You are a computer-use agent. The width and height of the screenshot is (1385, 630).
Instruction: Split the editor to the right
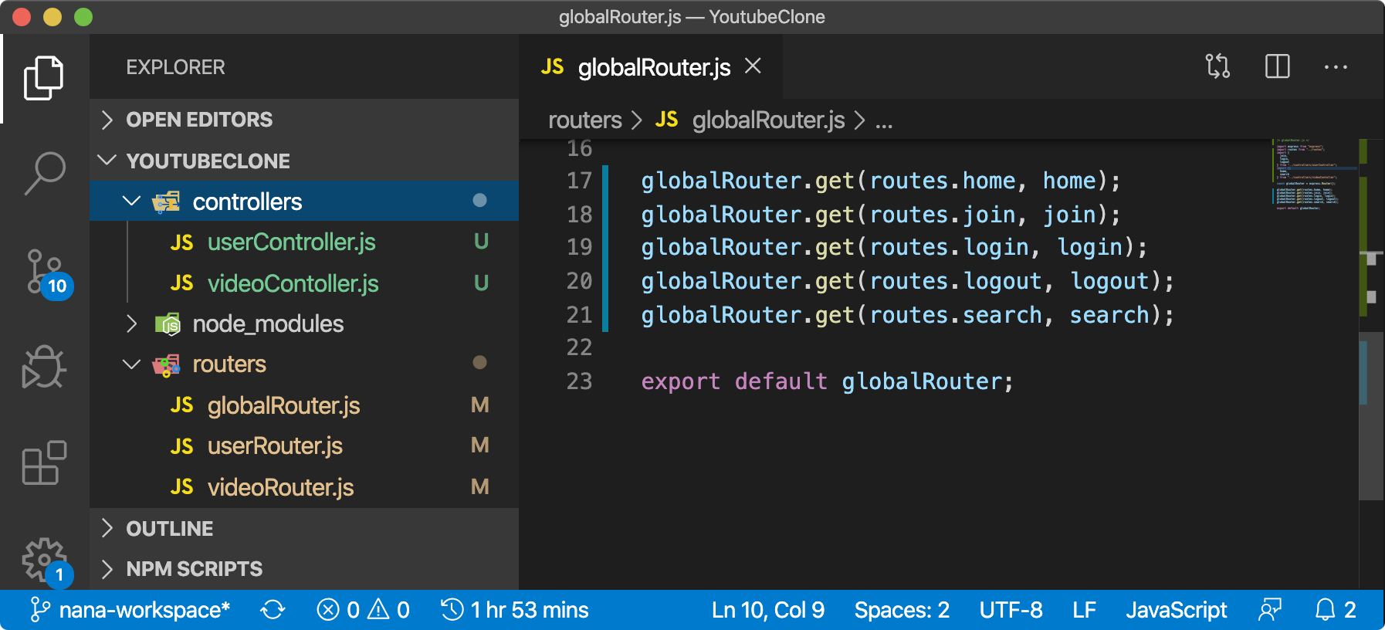(1277, 66)
